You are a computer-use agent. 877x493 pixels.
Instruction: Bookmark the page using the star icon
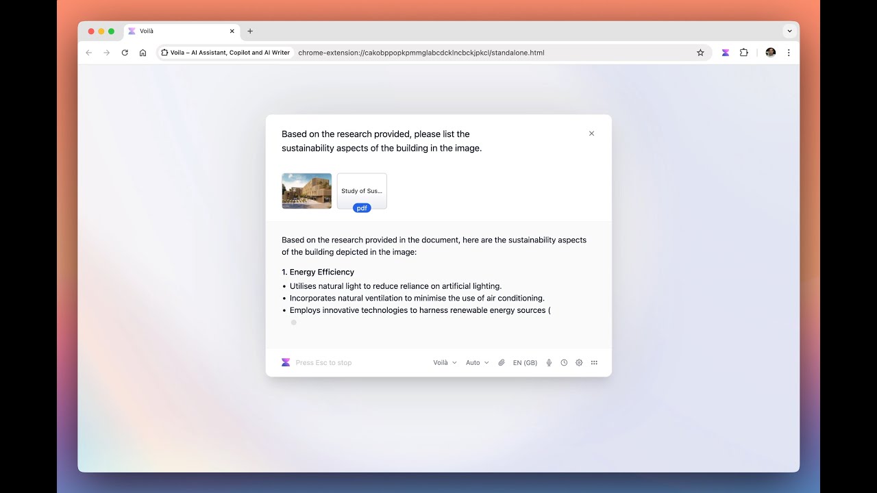click(700, 52)
